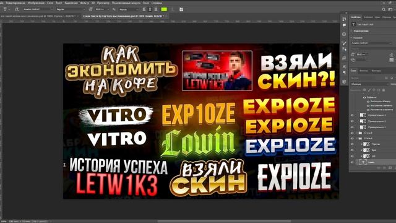Image resolution: width=396 pixels, height=223 pixels.
Task: Click the pixel layer filter icon in Layers
Action: point(386,78)
